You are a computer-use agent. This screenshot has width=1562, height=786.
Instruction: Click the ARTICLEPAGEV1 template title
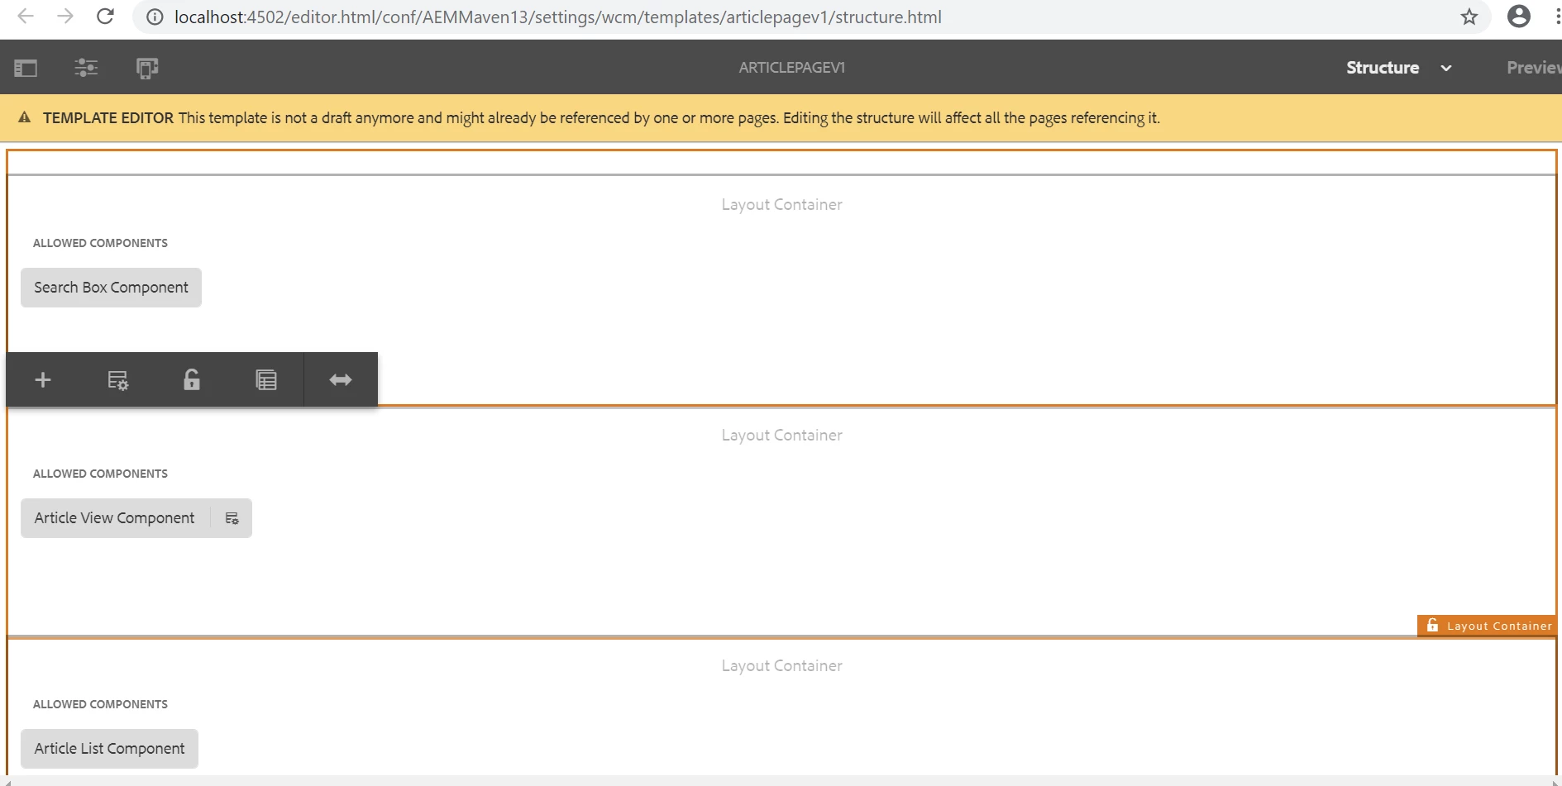click(792, 68)
